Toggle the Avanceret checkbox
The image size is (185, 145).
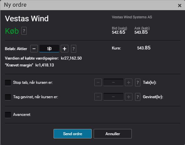pyautogui.click(x=8, y=115)
